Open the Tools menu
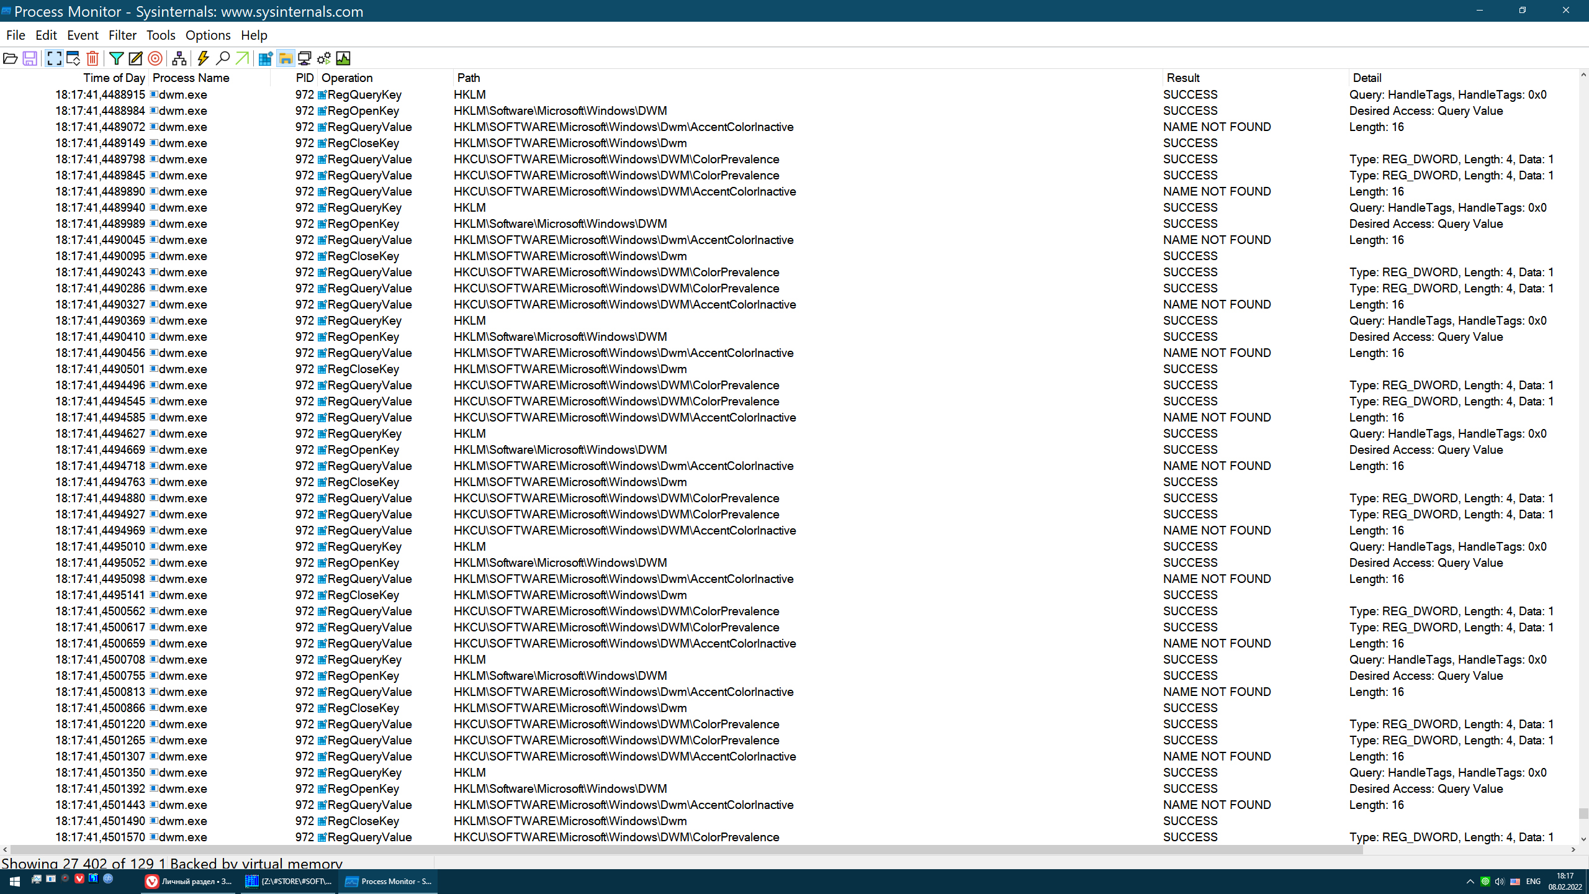1589x894 pixels. click(161, 35)
